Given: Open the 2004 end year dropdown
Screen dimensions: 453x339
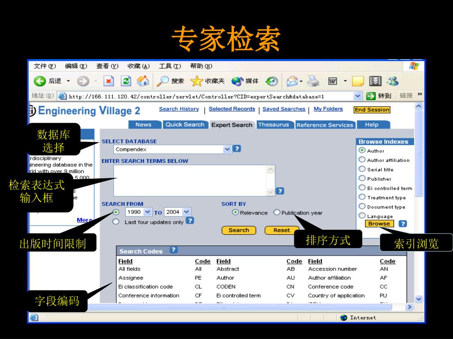Looking at the screenshot, I should point(186,212).
